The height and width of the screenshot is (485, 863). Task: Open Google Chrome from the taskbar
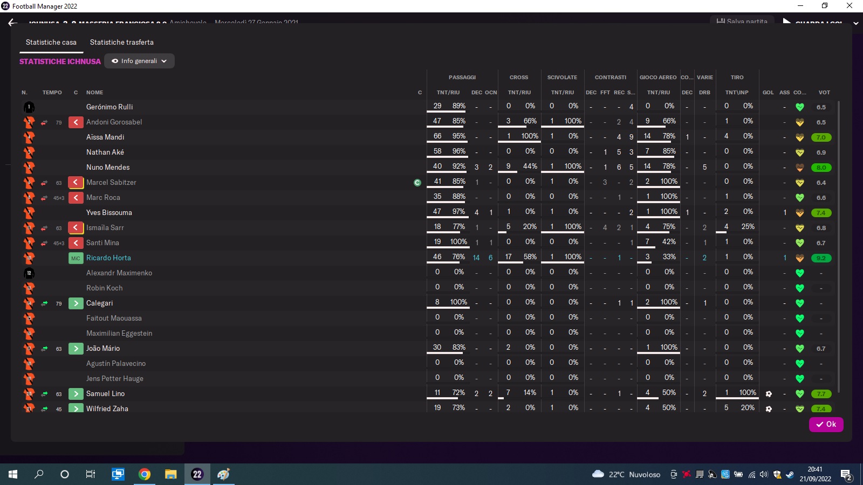pos(144,474)
